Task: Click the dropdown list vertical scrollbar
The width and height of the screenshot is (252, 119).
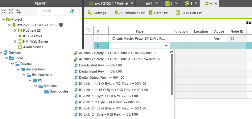Action: [x=171, y=74]
